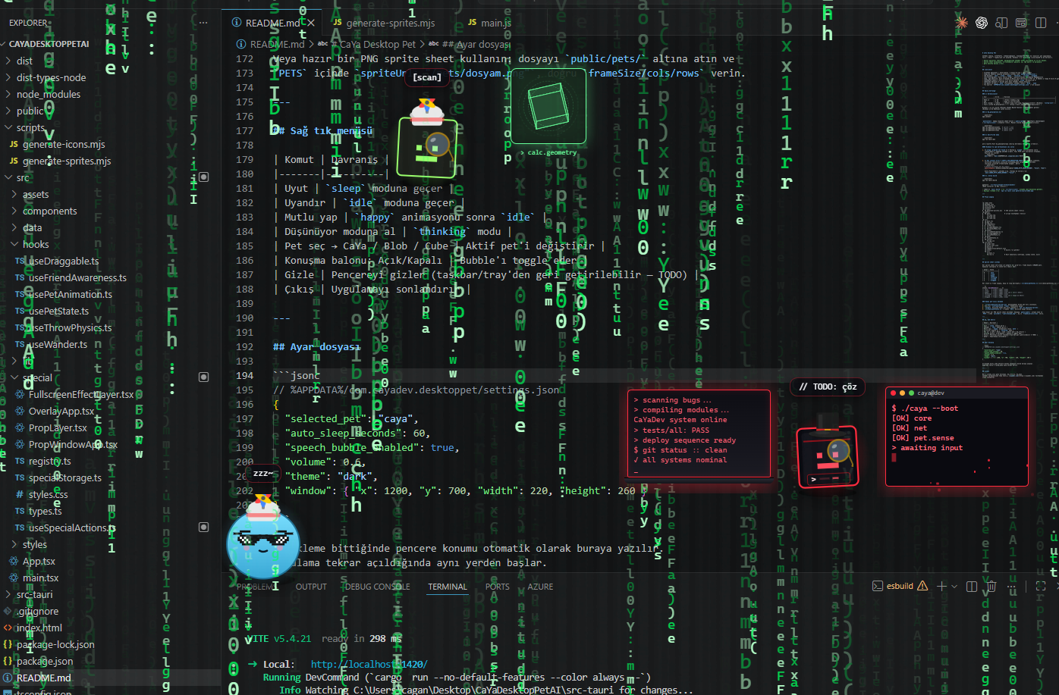This screenshot has height=695, width=1059.
Task: Expand the data folder
Action: (32, 227)
